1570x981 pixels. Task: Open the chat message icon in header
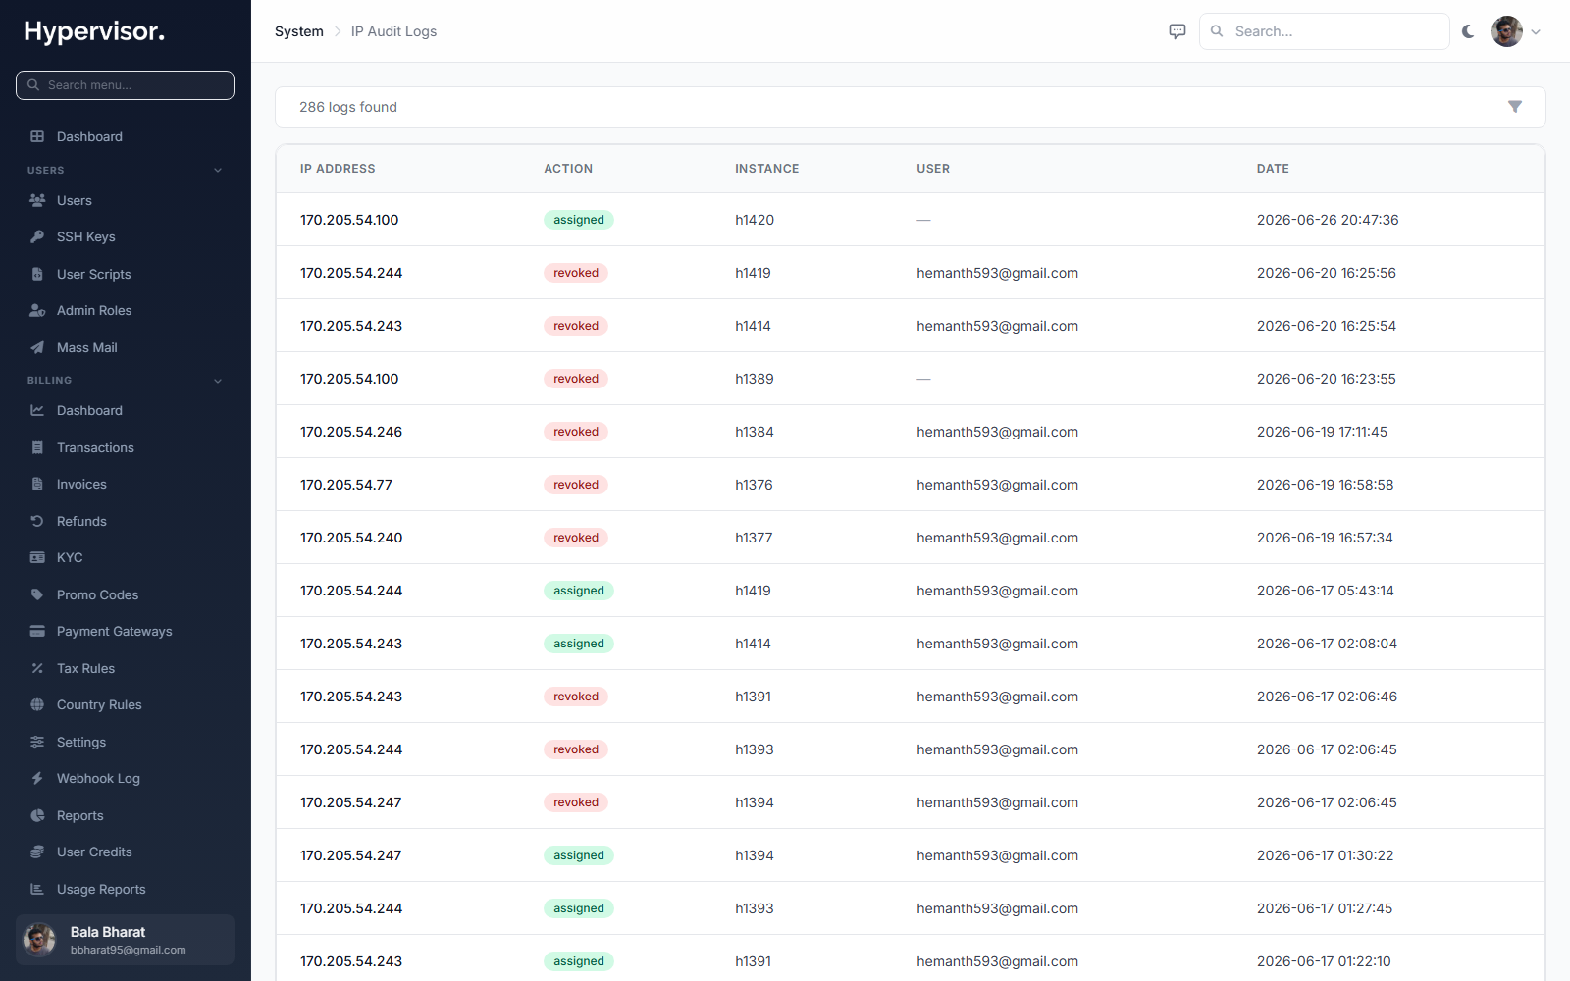tap(1177, 31)
